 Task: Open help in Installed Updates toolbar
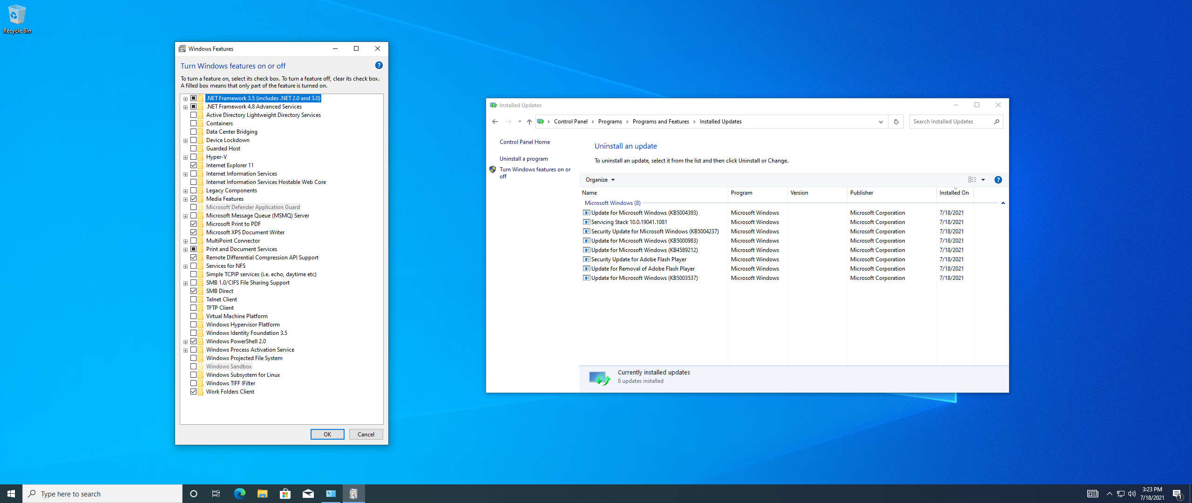point(998,180)
